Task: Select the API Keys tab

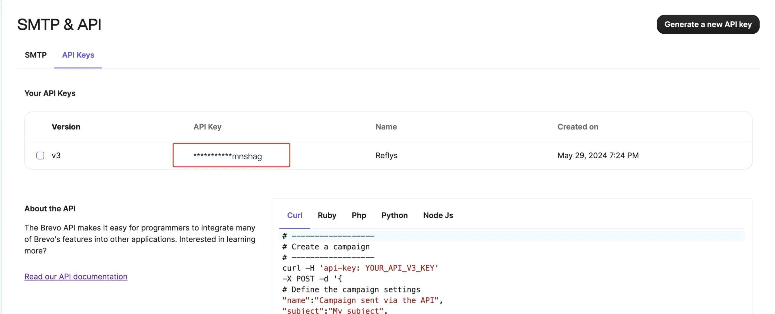Action: (x=78, y=55)
